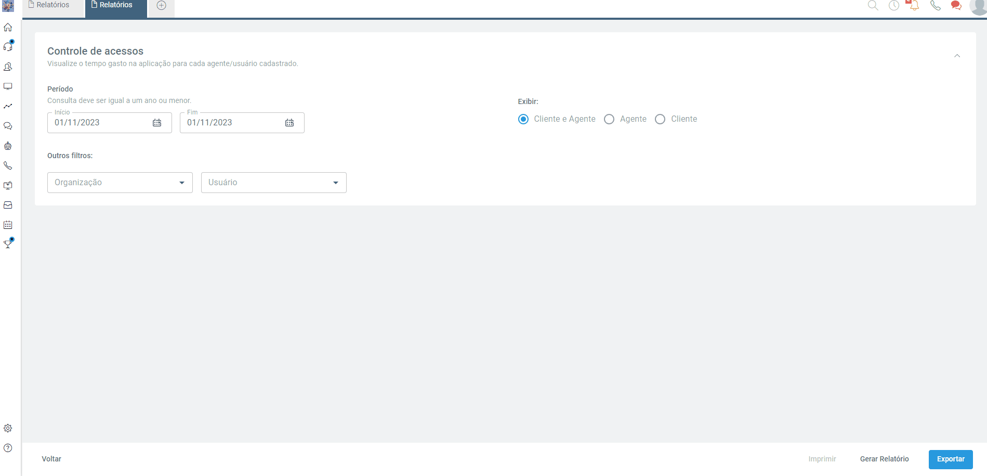Open the notifications bell icon
This screenshot has width=987, height=476.
(x=914, y=5)
